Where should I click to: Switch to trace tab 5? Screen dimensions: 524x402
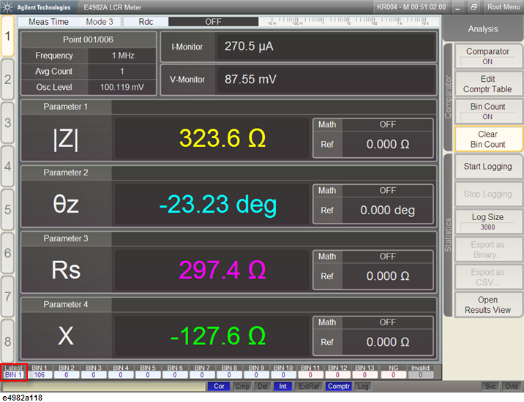(x=8, y=210)
